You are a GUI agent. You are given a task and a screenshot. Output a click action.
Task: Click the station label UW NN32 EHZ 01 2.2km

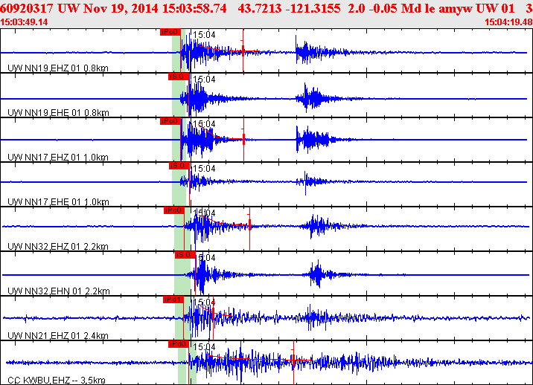point(58,246)
